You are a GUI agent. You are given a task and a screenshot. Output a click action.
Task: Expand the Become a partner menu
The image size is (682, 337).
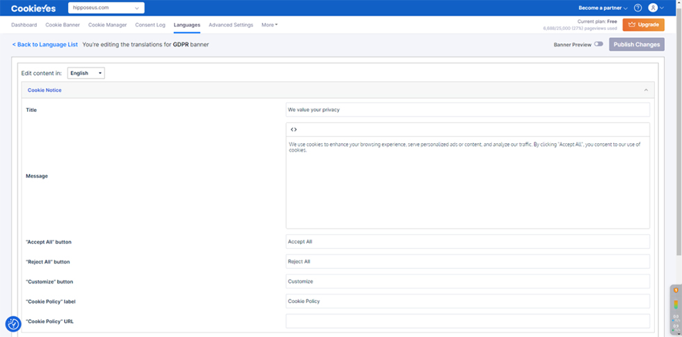[603, 8]
